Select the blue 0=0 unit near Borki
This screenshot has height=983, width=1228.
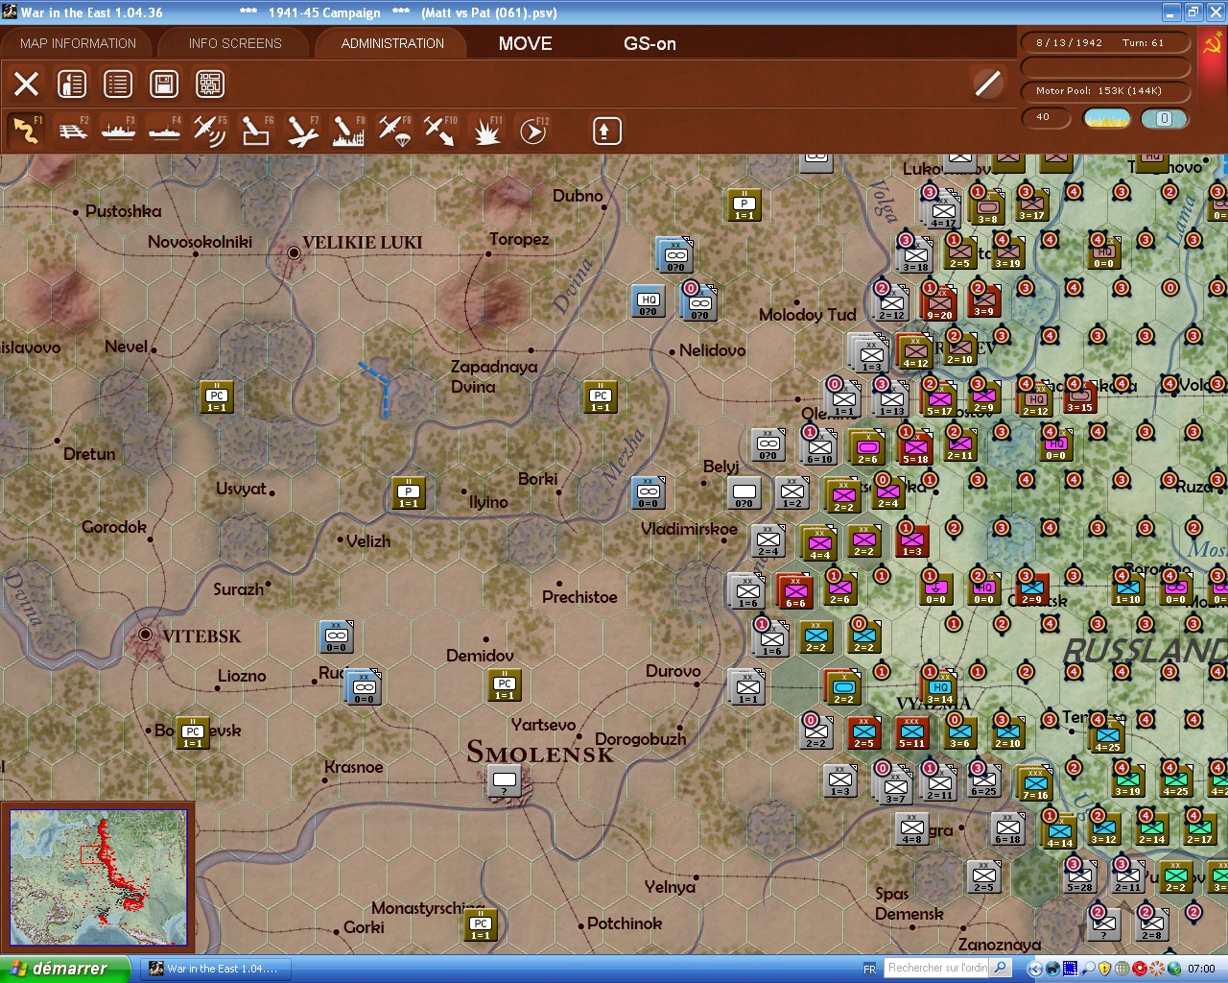pos(649,492)
